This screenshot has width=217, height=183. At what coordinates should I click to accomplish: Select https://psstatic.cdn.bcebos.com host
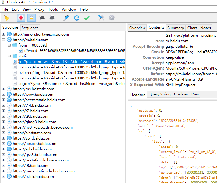(41, 160)
